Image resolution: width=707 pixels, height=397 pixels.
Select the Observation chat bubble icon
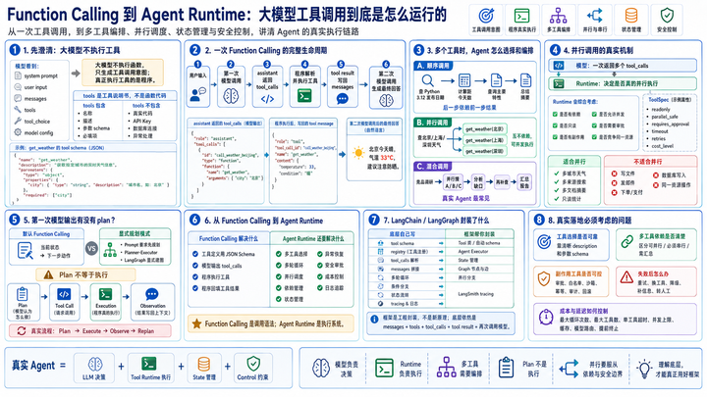click(152, 294)
